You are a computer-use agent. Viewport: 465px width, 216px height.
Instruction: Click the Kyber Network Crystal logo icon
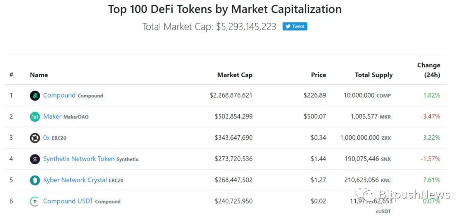(x=35, y=180)
